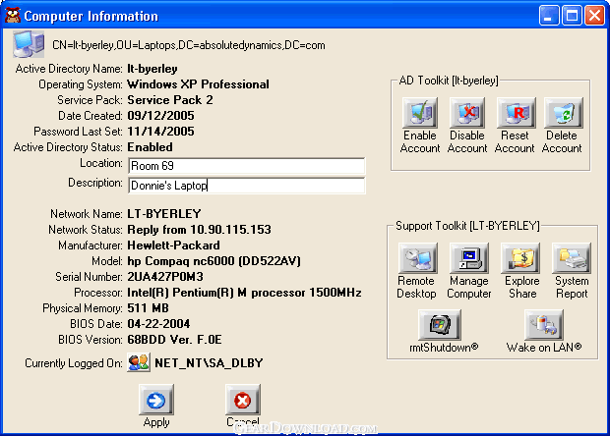The height and width of the screenshot is (436, 610).
Task: Click the computer icon beside the distinguished name
Action: point(29,44)
